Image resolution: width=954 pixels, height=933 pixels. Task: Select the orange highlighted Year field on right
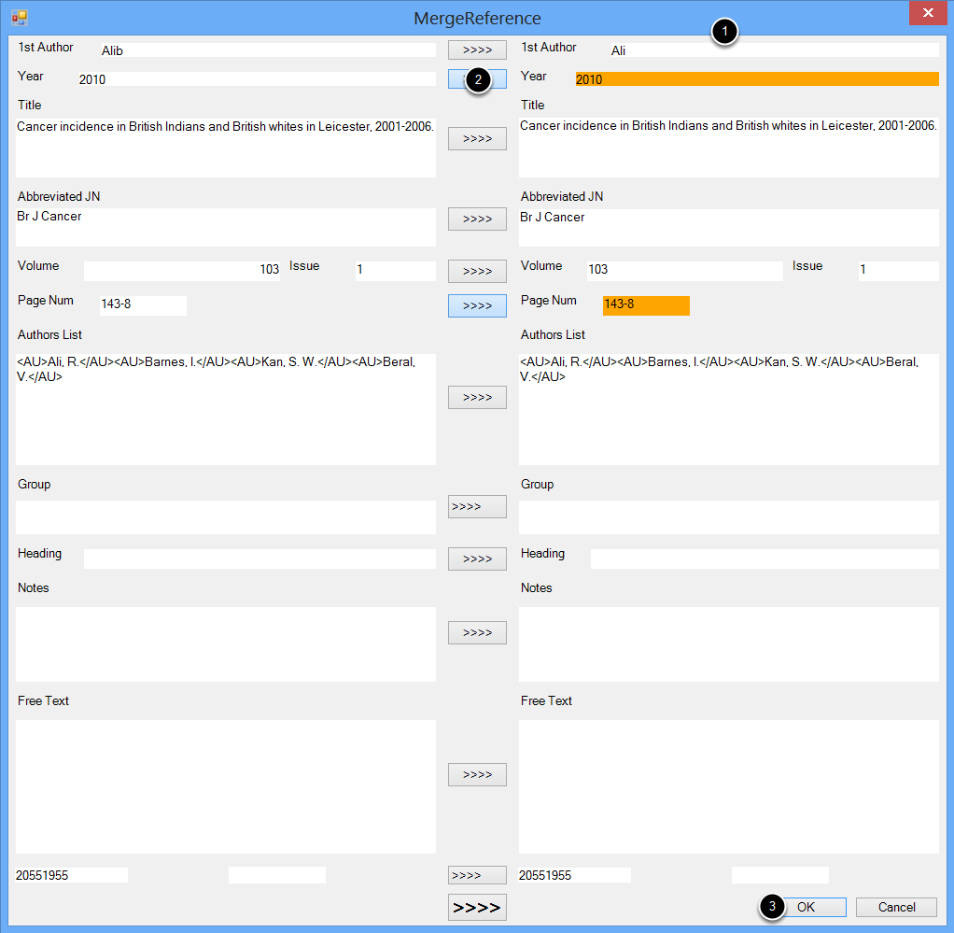(x=756, y=79)
